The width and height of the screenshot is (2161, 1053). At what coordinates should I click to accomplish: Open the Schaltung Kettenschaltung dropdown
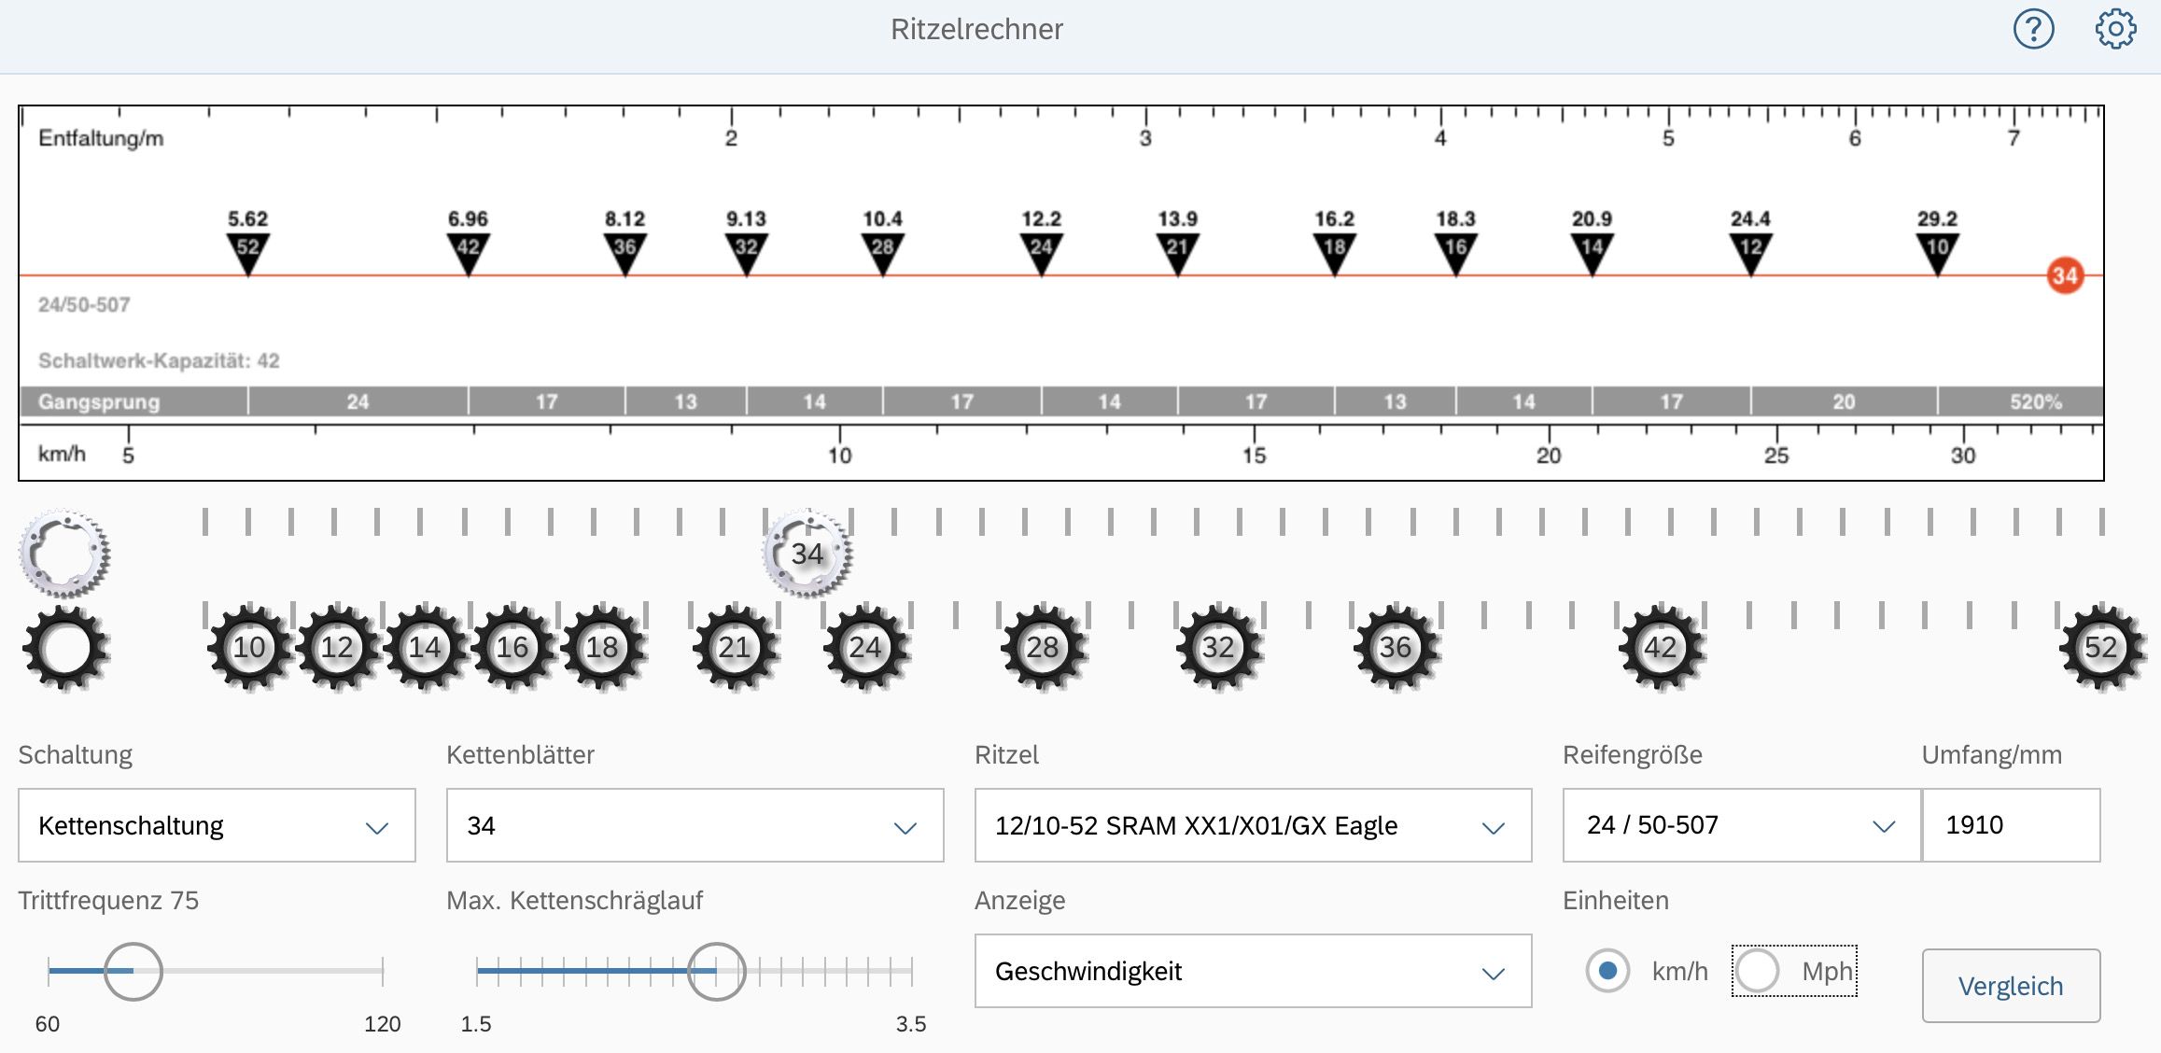217,826
